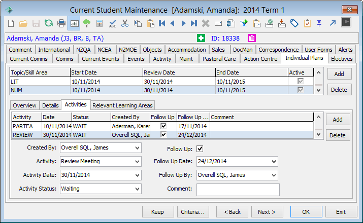This screenshot has height=223, width=363.
Task: Click into the Comment input field
Action: click(x=238, y=190)
